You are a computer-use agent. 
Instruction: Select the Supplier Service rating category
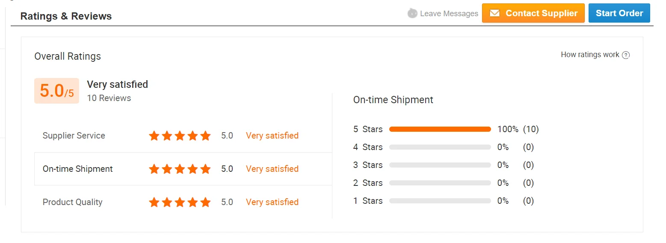pos(74,136)
